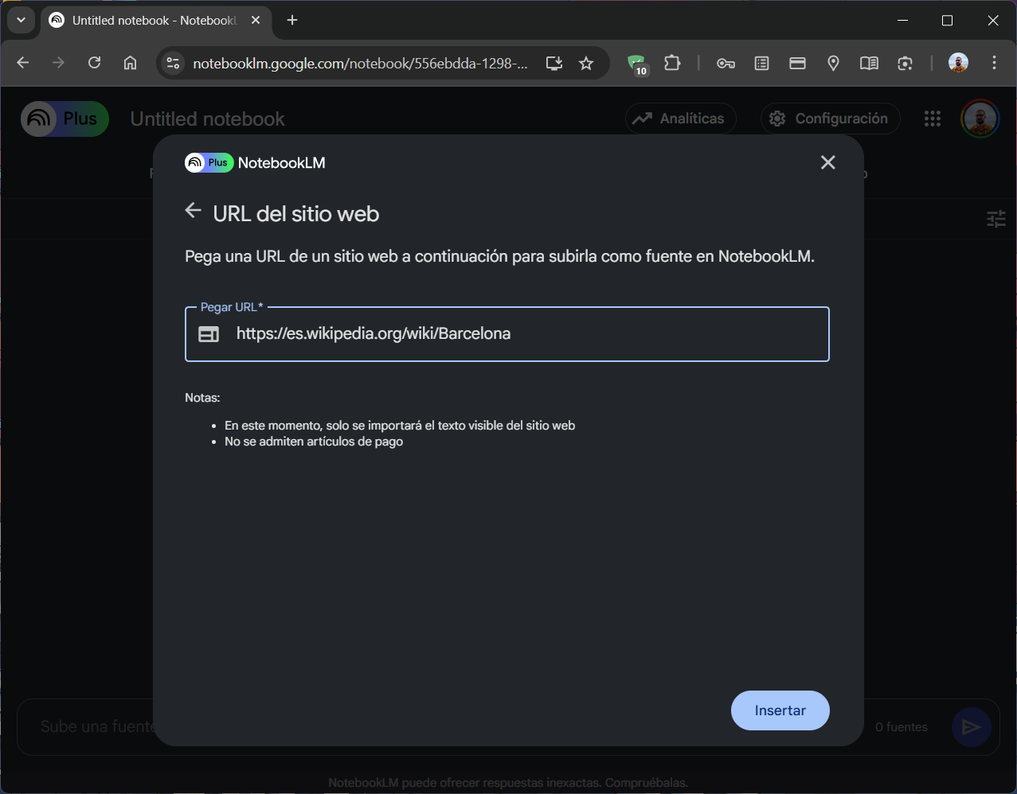Go forward in browser history
The image size is (1017, 794).
click(x=58, y=63)
